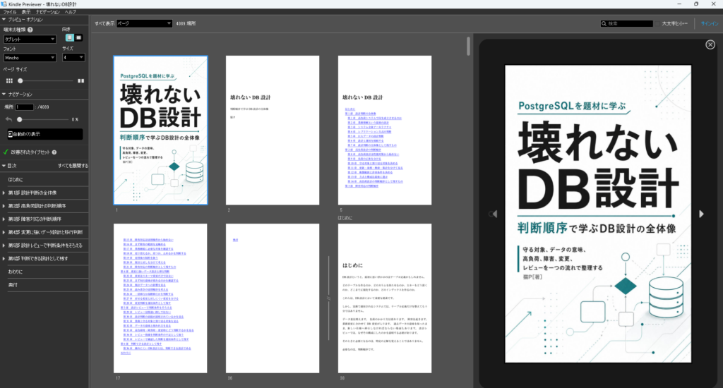Click the 4089 場所 label
Screen dimensions: 723x388
pos(186,23)
